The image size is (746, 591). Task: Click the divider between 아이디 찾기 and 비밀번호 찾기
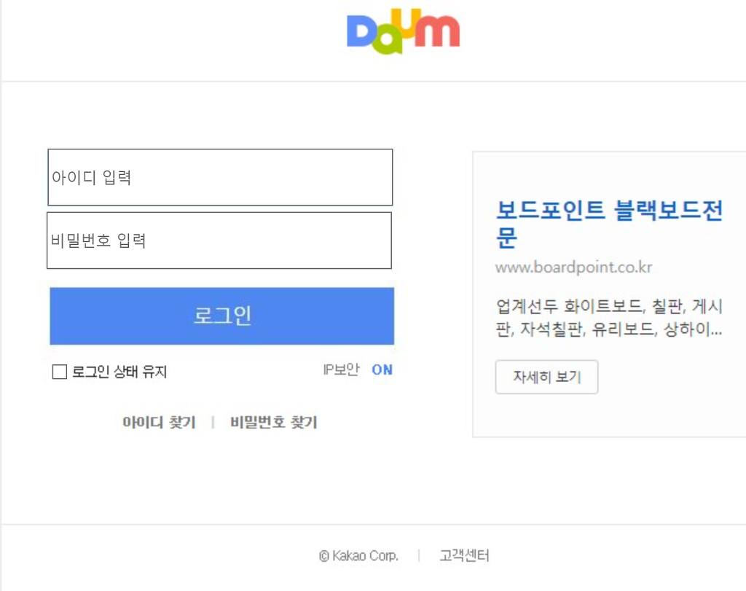click(213, 422)
